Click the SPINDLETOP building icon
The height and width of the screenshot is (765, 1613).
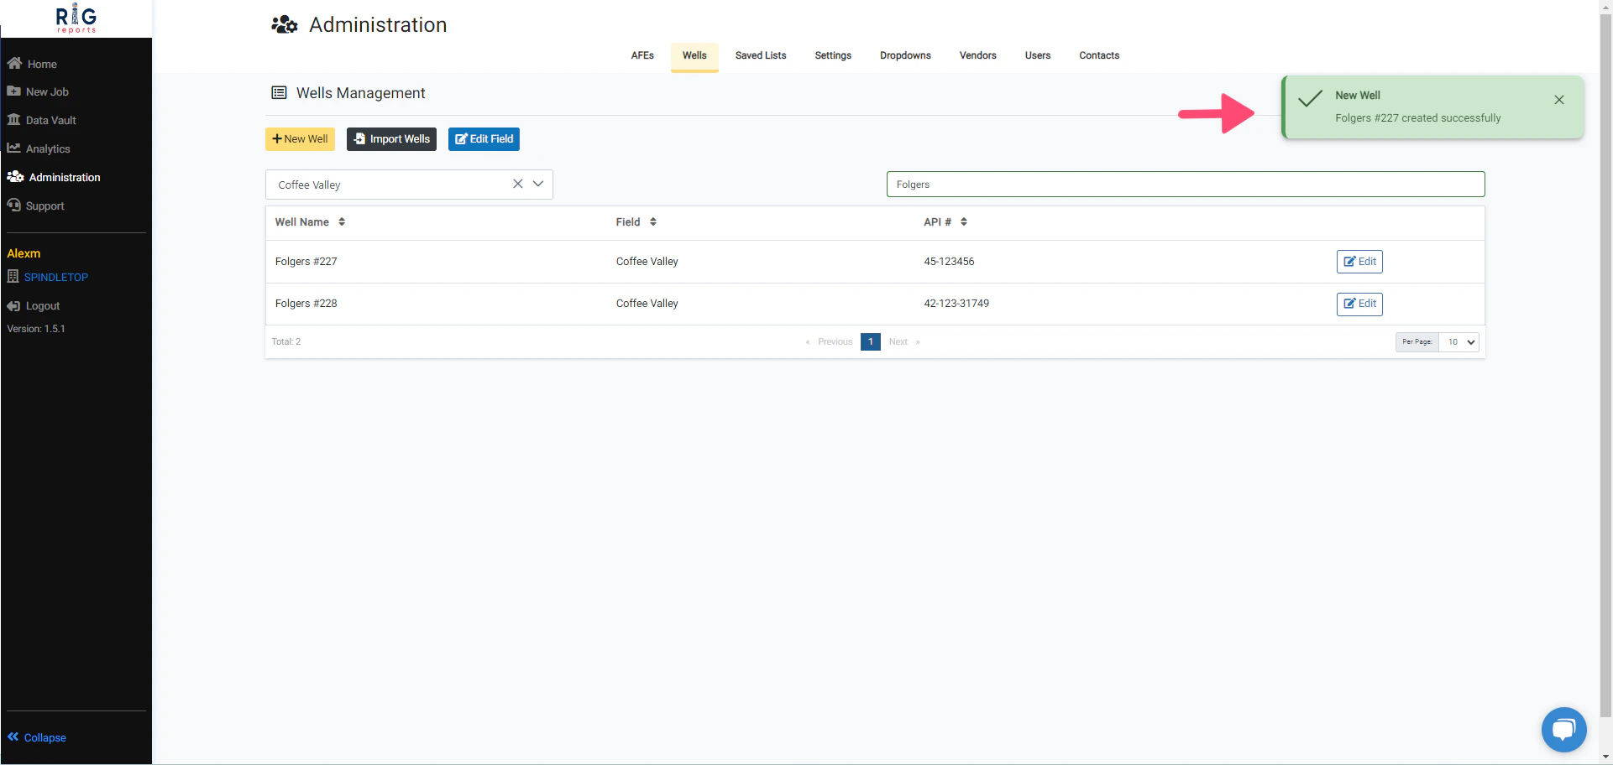(x=13, y=276)
